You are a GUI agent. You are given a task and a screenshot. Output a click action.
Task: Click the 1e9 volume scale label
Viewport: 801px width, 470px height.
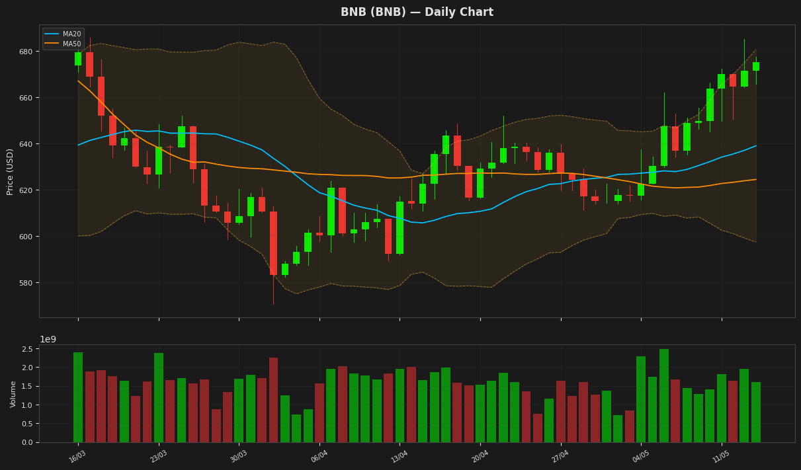tap(48, 339)
